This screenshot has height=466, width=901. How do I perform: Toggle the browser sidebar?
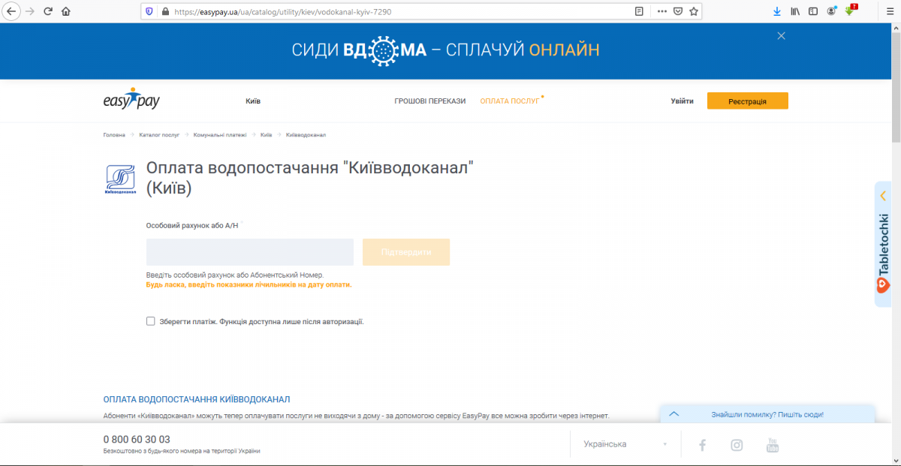click(813, 11)
